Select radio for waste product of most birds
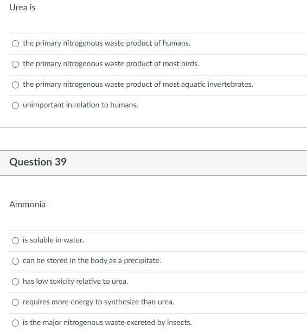The width and height of the screenshot is (307, 332). pos(15,64)
